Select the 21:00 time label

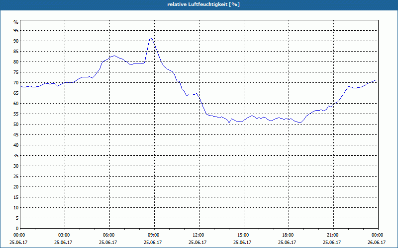pyautogui.click(x=332, y=235)
